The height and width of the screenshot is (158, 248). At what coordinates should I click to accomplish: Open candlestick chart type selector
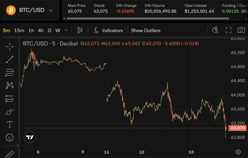pyautogui.click(x=80, y=30)
